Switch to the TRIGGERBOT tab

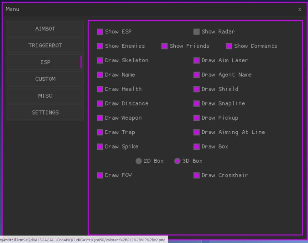(x=45, y=46)
